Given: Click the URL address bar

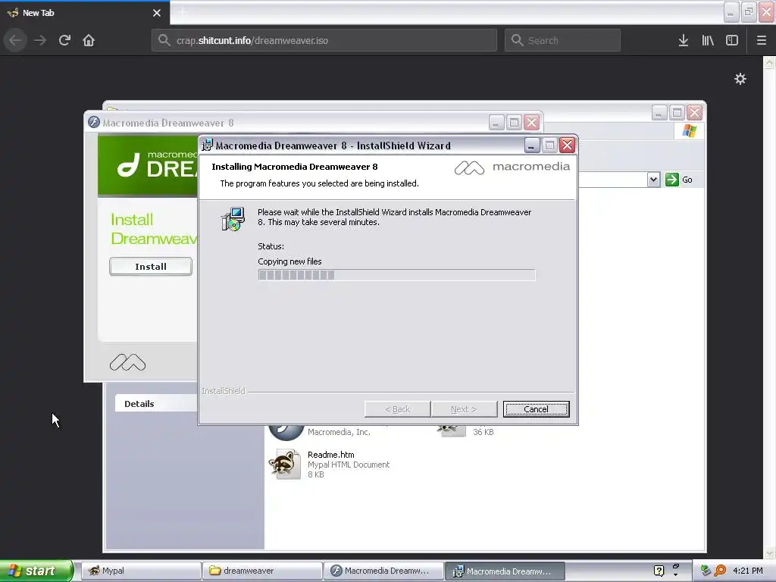Looking at the screenshot, I should tap(324, 40).
